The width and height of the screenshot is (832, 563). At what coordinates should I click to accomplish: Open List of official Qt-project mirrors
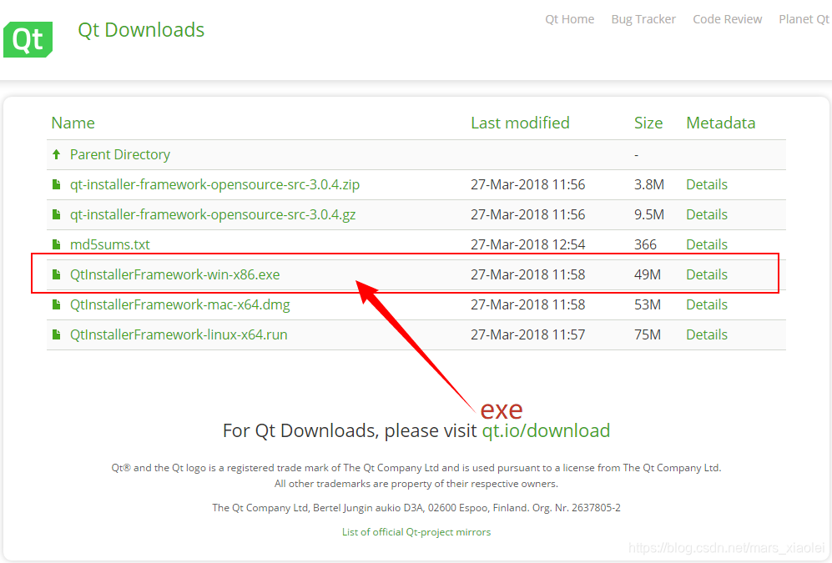(416, 532)
